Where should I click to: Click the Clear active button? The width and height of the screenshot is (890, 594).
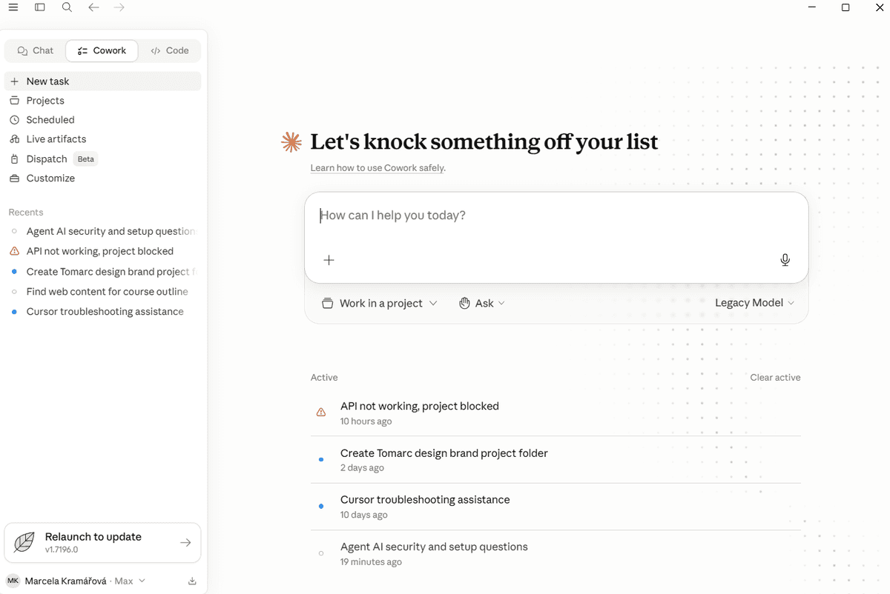pos(775,378)
